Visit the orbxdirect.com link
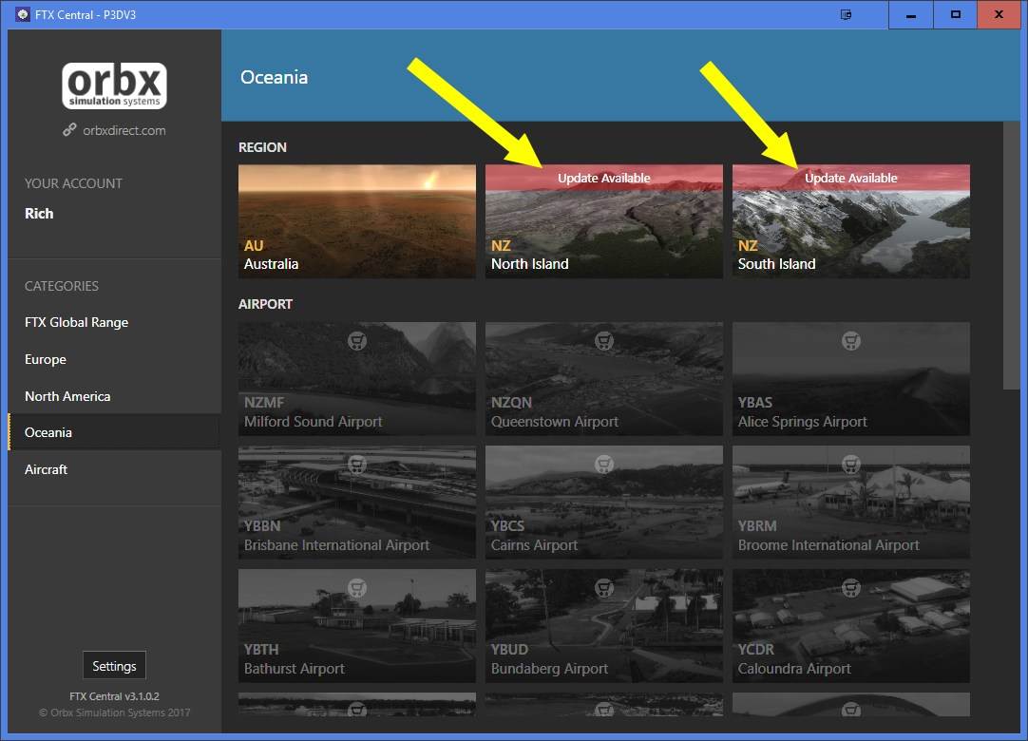 click(124, 130)
